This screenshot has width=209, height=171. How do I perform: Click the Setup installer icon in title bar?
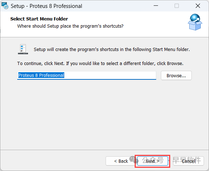tap(5, 6)
